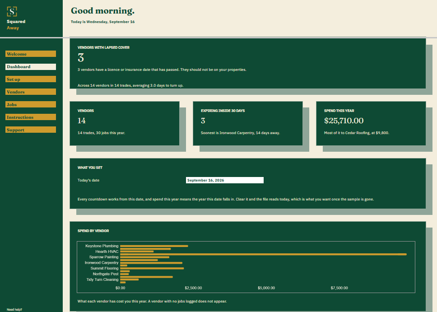Click the Keystone Plumbing bar in the chart
Viewport: 437px width, 312px height.
click(x=154, y=246)
